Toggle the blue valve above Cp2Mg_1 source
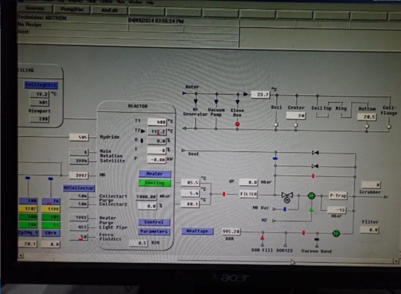 coord(27,178)
